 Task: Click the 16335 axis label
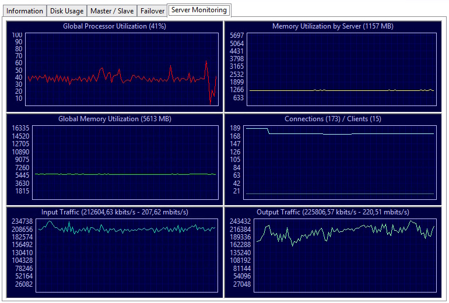point(20,128)
